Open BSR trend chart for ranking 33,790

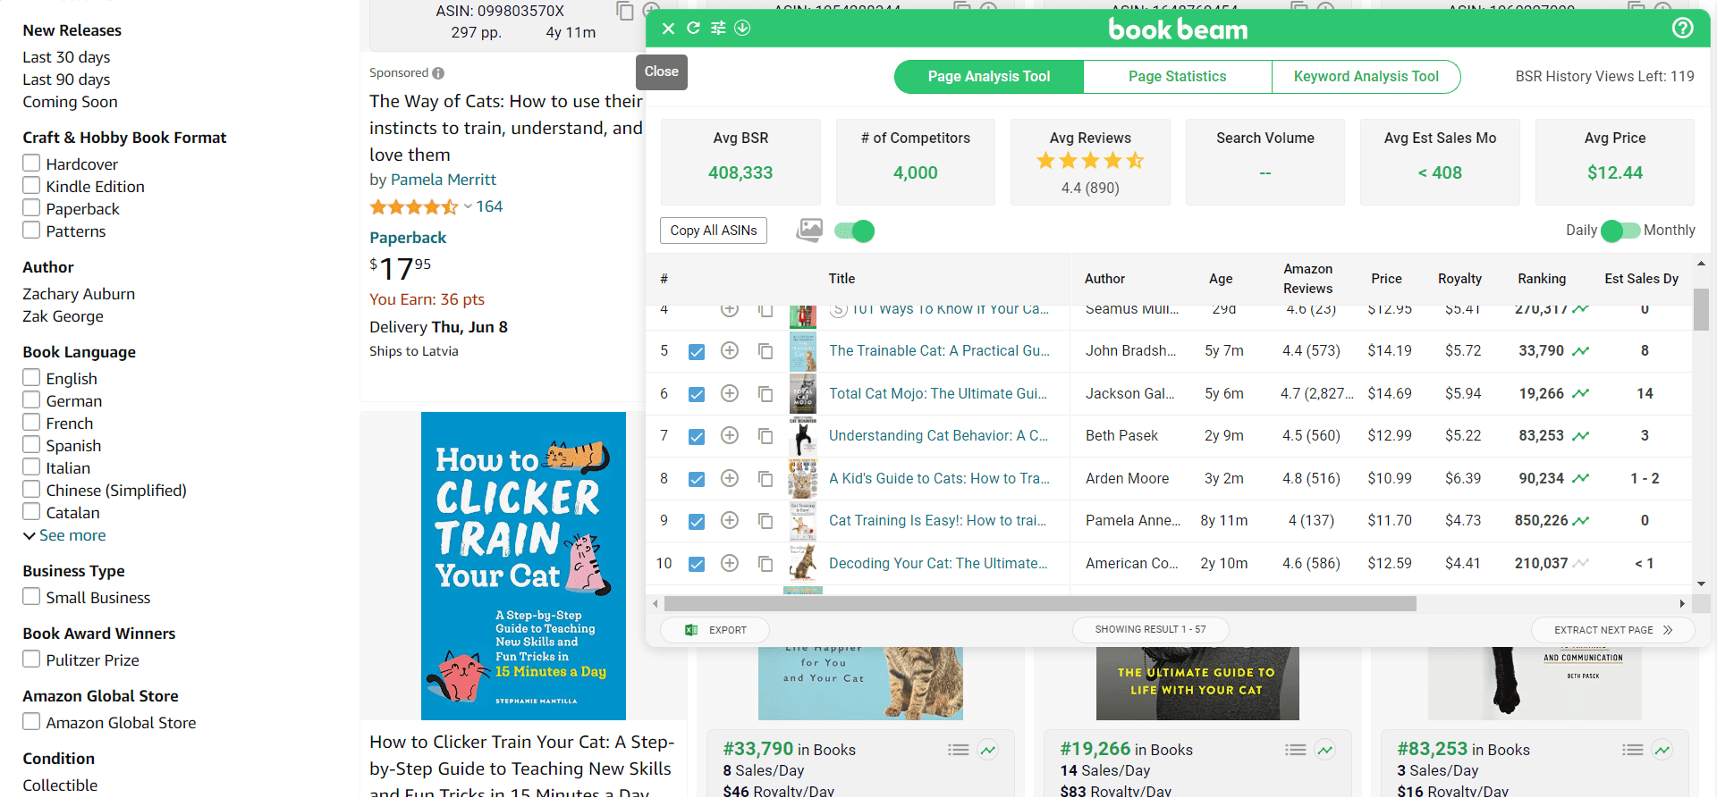pyautogui.click(x=1581, y=351)
